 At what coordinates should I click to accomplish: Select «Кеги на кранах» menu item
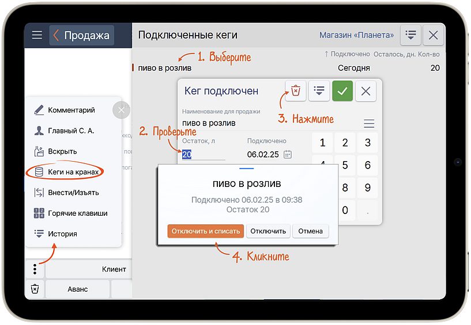(x=74, y=172)
